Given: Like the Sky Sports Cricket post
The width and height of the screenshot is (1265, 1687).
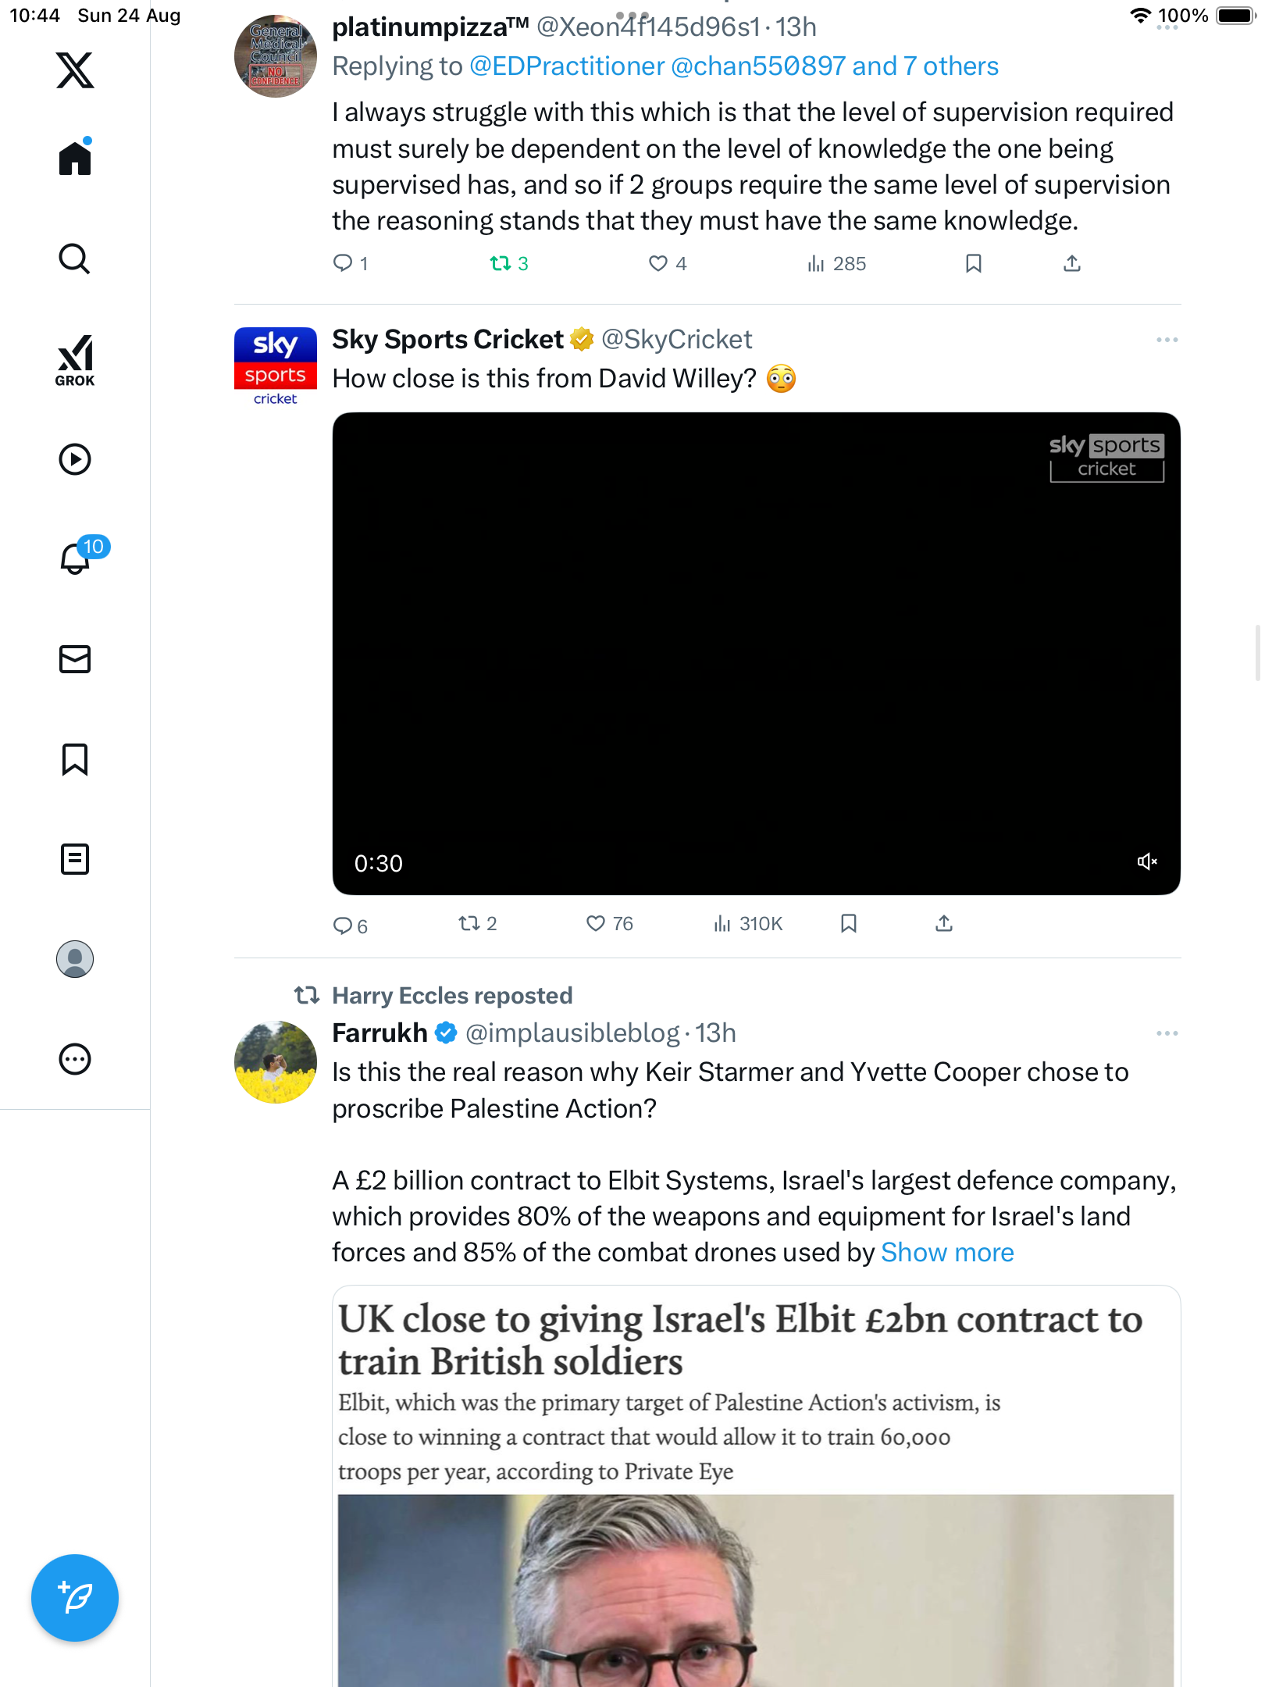Looking at the screenshot, I should point(596,924).
